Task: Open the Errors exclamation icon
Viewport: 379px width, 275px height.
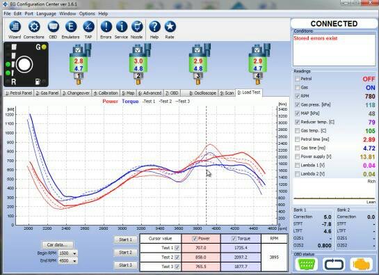Action: (106, 26)
